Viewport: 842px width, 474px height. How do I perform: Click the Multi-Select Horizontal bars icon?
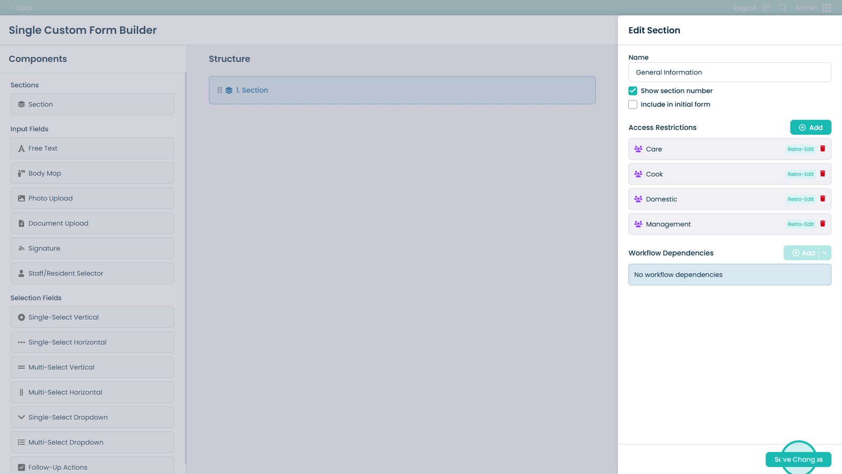tap(22, 392)
